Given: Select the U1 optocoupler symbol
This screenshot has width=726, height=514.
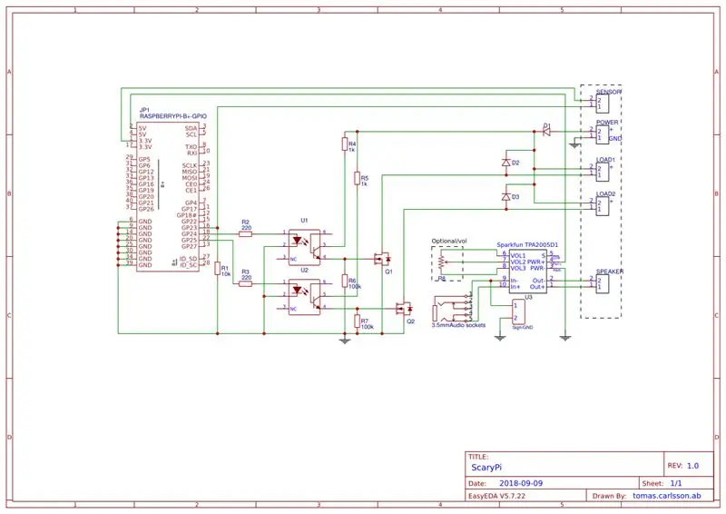Looking at the screenshot, I should click(304, 248).
